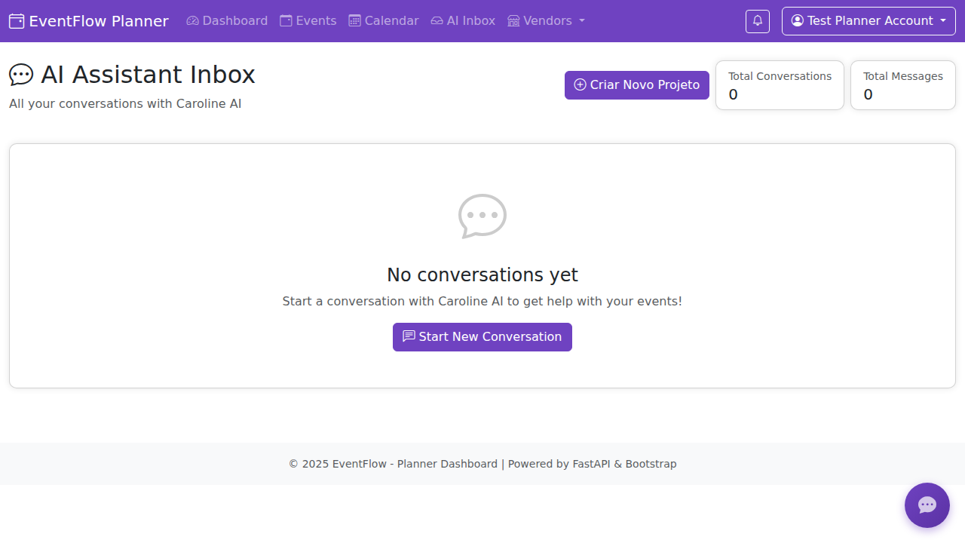The image size is (965, 543).
Task: Click the EventFlow Planner brand title
Action: coord(99,21)
